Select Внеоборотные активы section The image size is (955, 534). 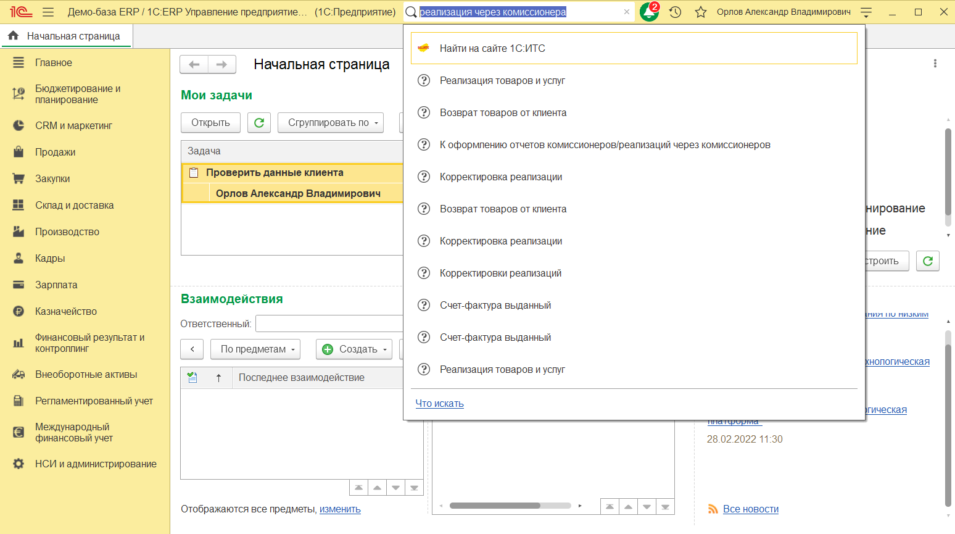[x=86, y=375]
